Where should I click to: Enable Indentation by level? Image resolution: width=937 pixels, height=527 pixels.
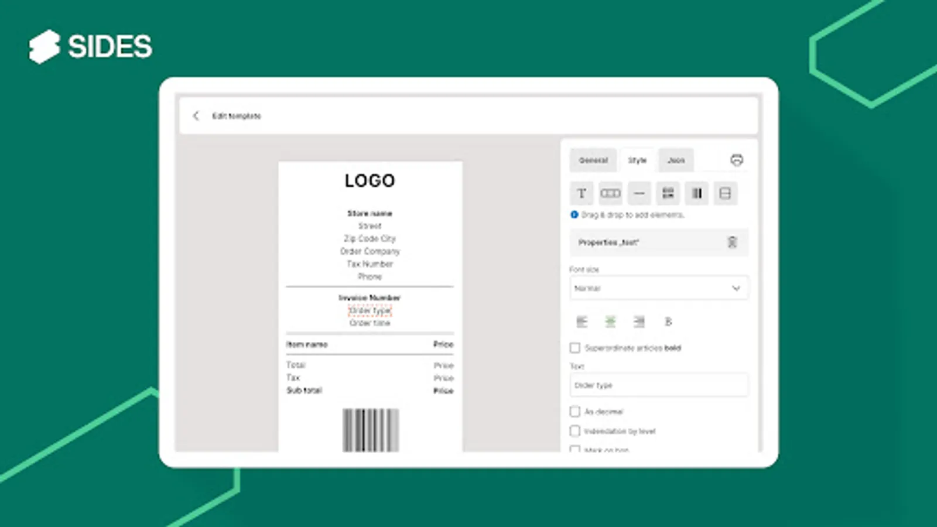click(574, 431)
